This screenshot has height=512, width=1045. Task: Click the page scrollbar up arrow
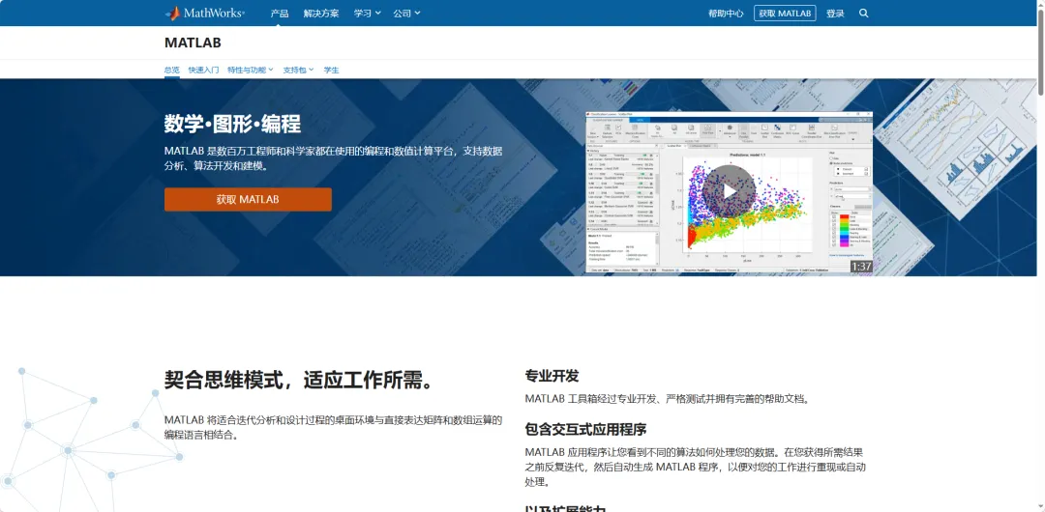pyautogui.click(x=1040, y=5)
